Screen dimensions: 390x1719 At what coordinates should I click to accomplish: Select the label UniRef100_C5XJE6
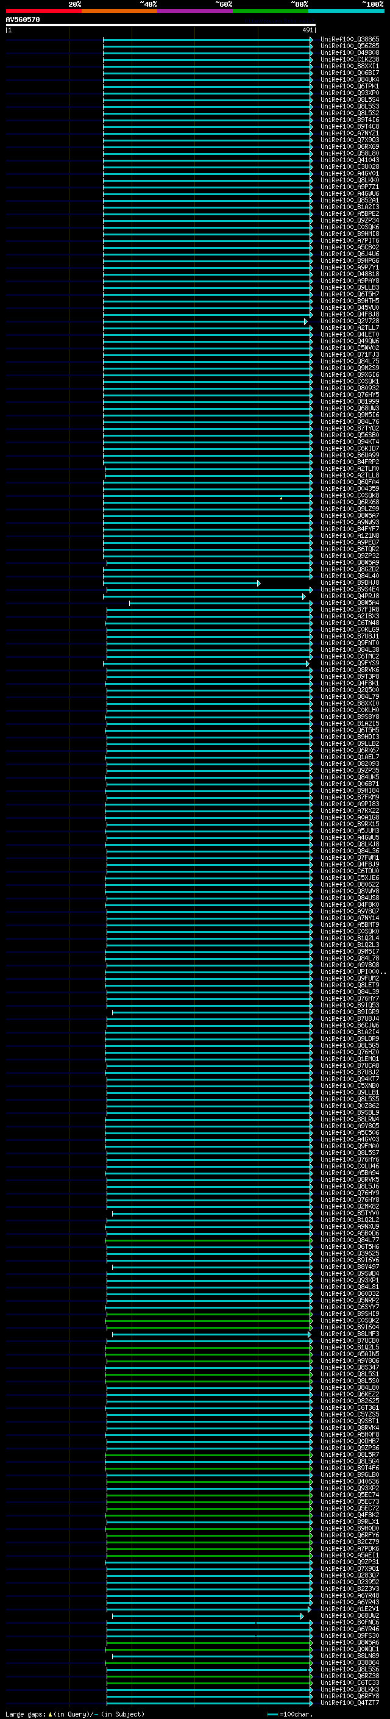[x=350, y=877]
